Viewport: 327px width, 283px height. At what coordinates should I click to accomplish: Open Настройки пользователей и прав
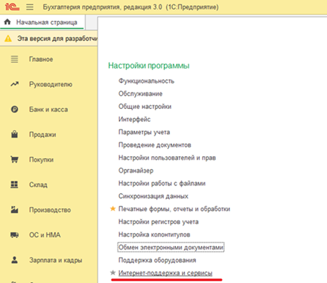tap(167, 157)
